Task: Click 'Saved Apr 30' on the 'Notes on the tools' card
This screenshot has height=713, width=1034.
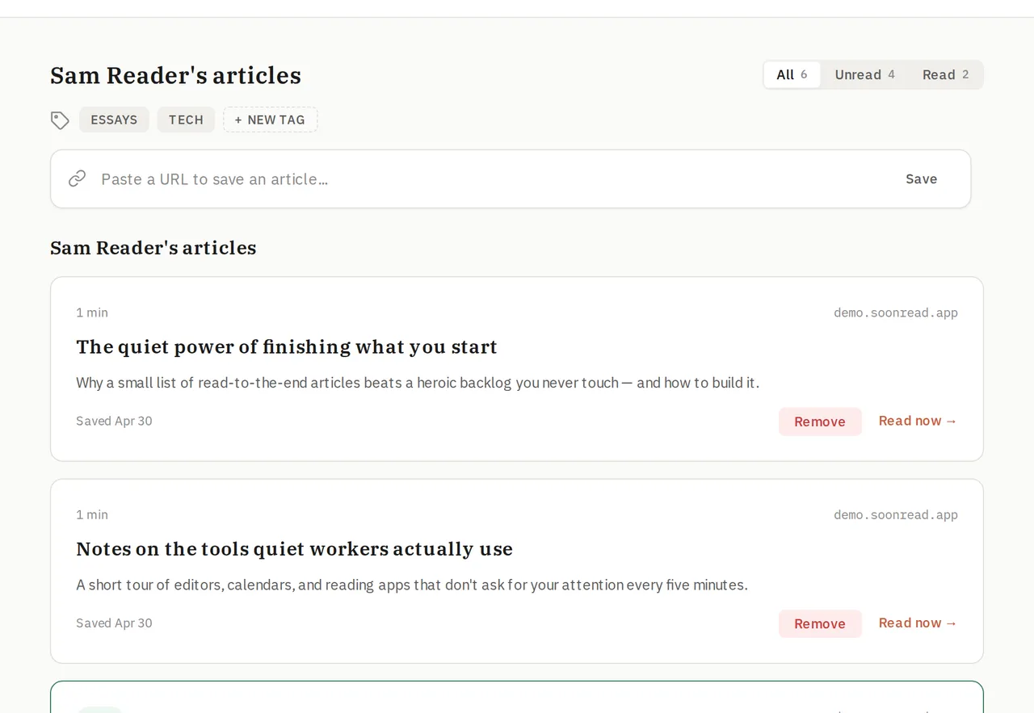Action: tap(114, 623)
